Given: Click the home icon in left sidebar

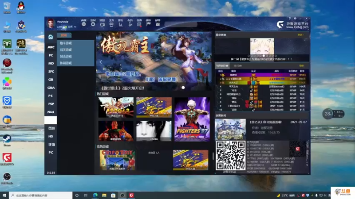Looking at the screenshot, I should point(51,37).
